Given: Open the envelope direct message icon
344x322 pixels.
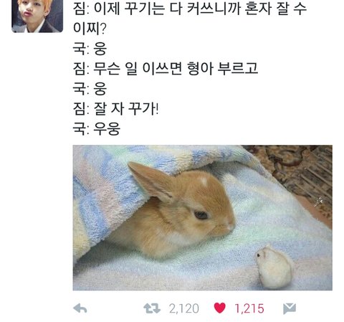Looking at the screenshot, I should click(x=290, y=308).
